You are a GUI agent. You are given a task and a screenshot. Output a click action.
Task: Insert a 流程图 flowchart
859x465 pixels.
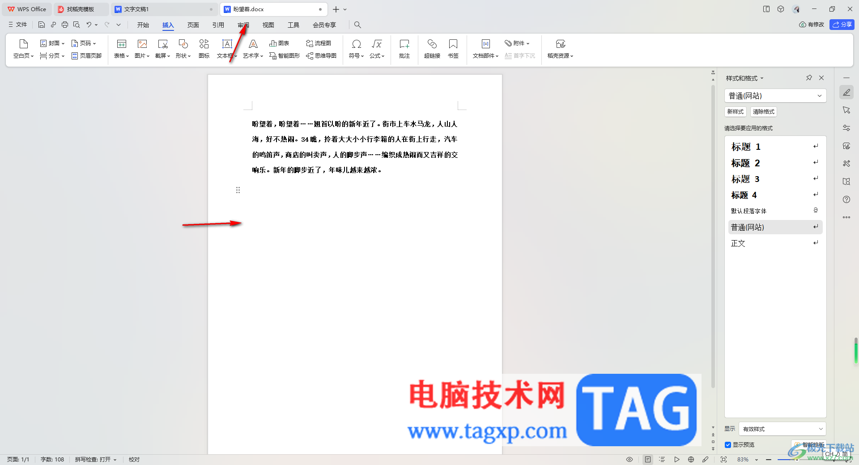319,43
